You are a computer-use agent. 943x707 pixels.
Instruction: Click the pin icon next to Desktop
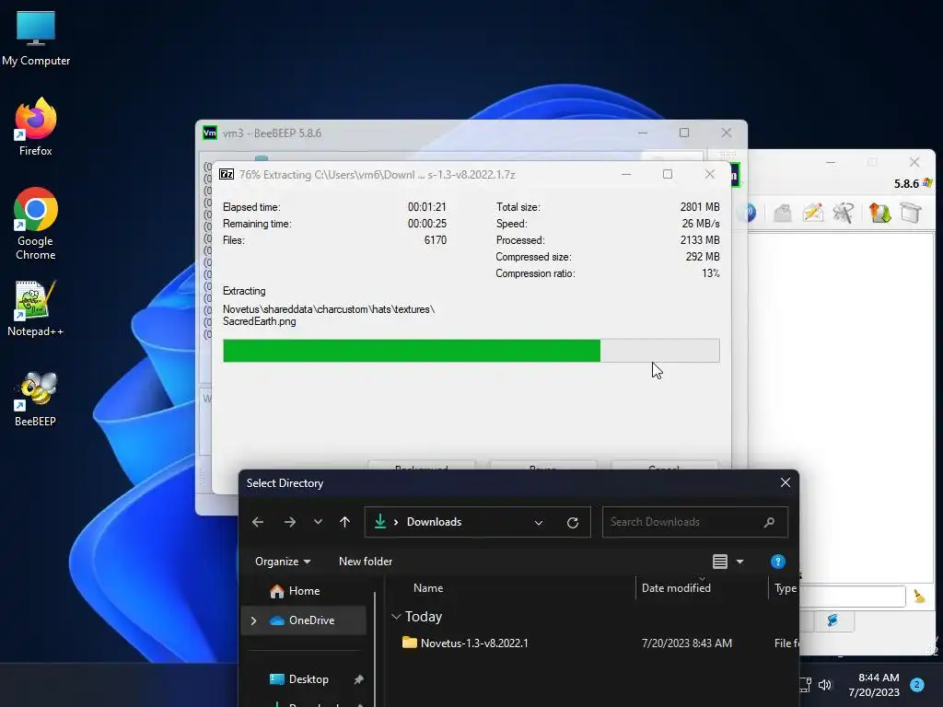point(358,679)
